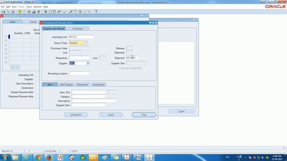Open the View menu
Image resolution: width=287 pixels, height=161 pixels.
14,7
